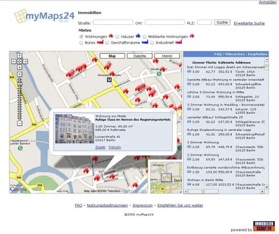
Task: Open the Nutzungsbedingungen footer link
Action: pos(107,205)
